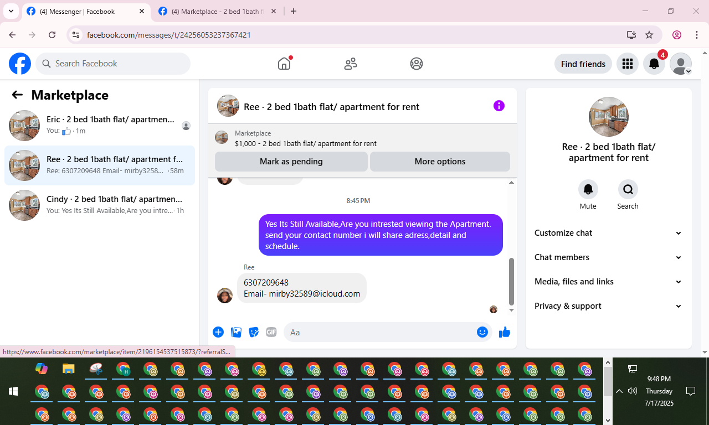This screenshot has width=709, height=425.
Task: Close the Marketplace browser tab
Action: click(274, 11)
